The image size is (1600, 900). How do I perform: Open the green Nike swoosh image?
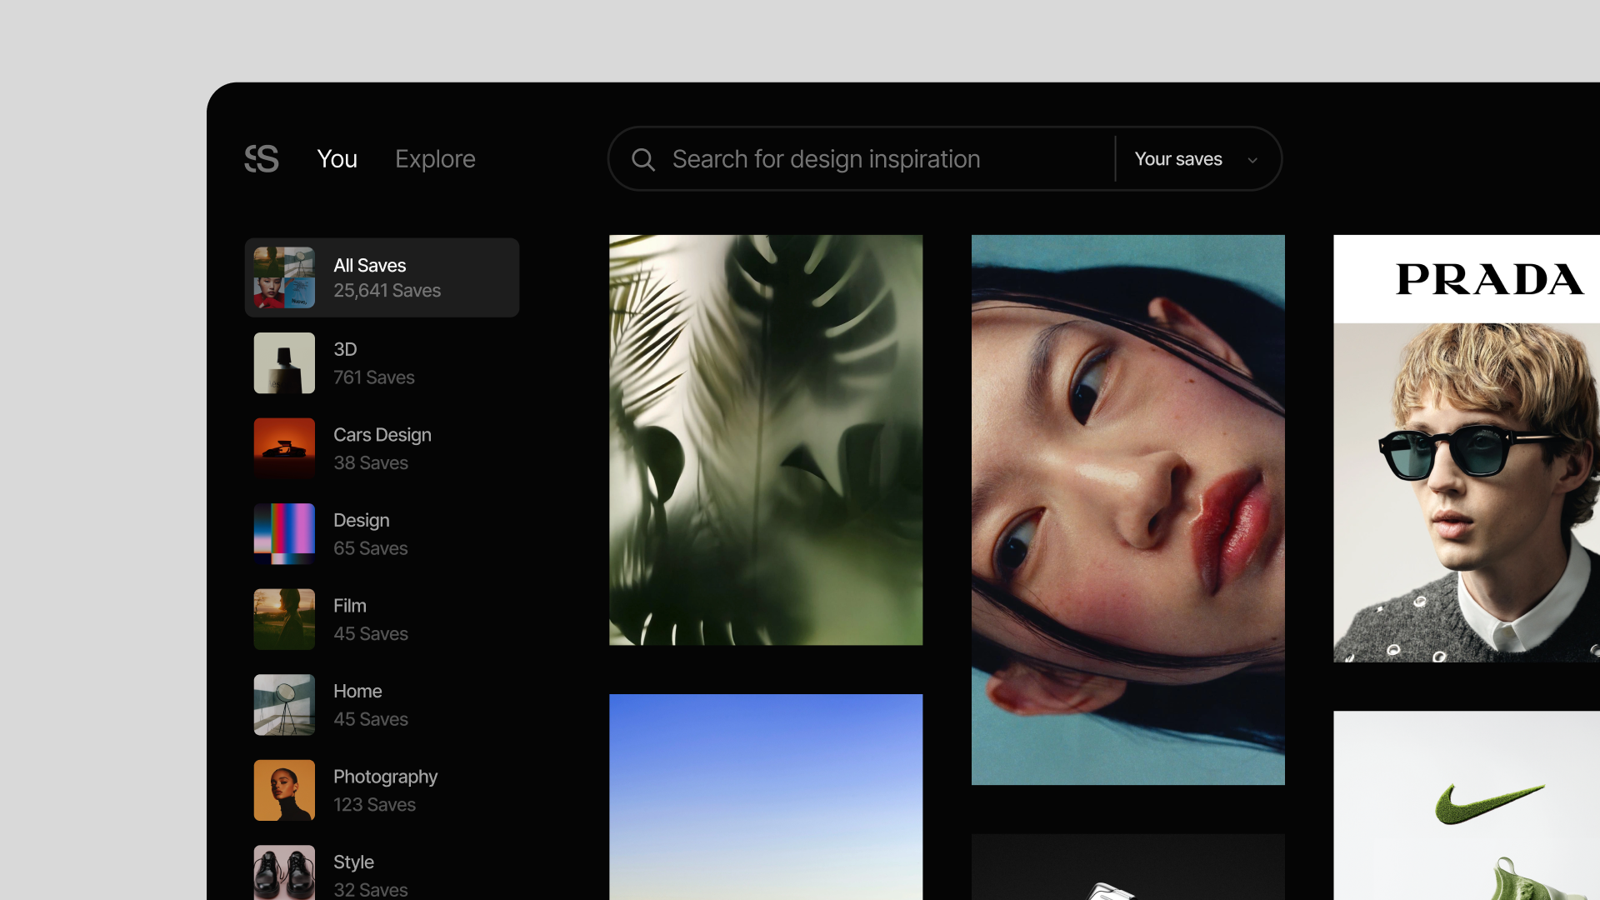(1467, 805)
